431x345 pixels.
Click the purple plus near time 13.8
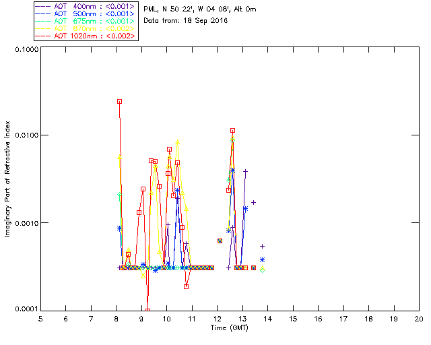(262, 246)
